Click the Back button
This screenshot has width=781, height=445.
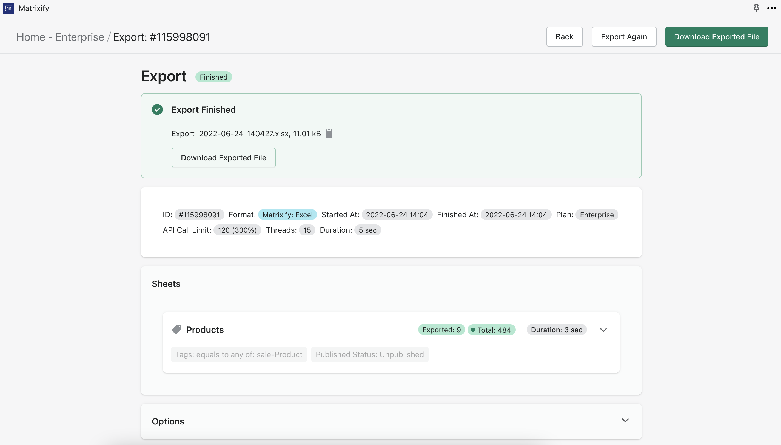[564, 37]
